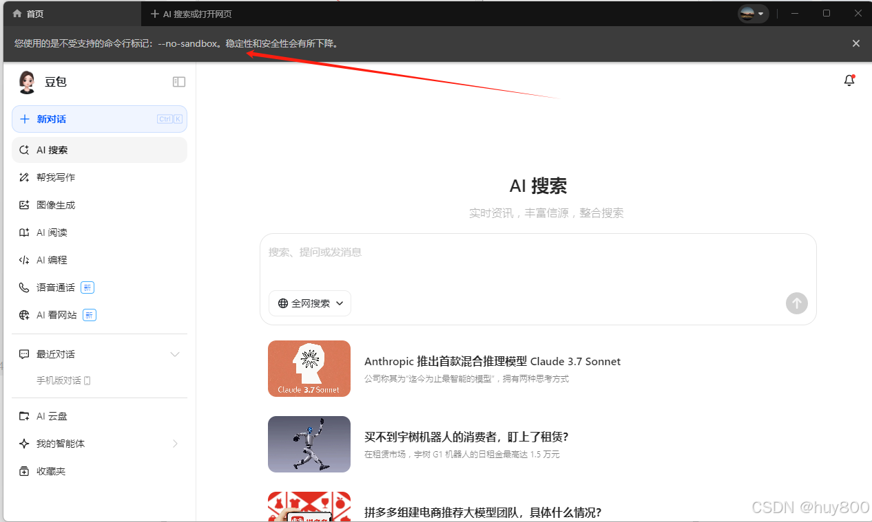Screen dimensions: 872x522
Task: Open 收藏夹 favorites
Action: (x=99, y=471)
